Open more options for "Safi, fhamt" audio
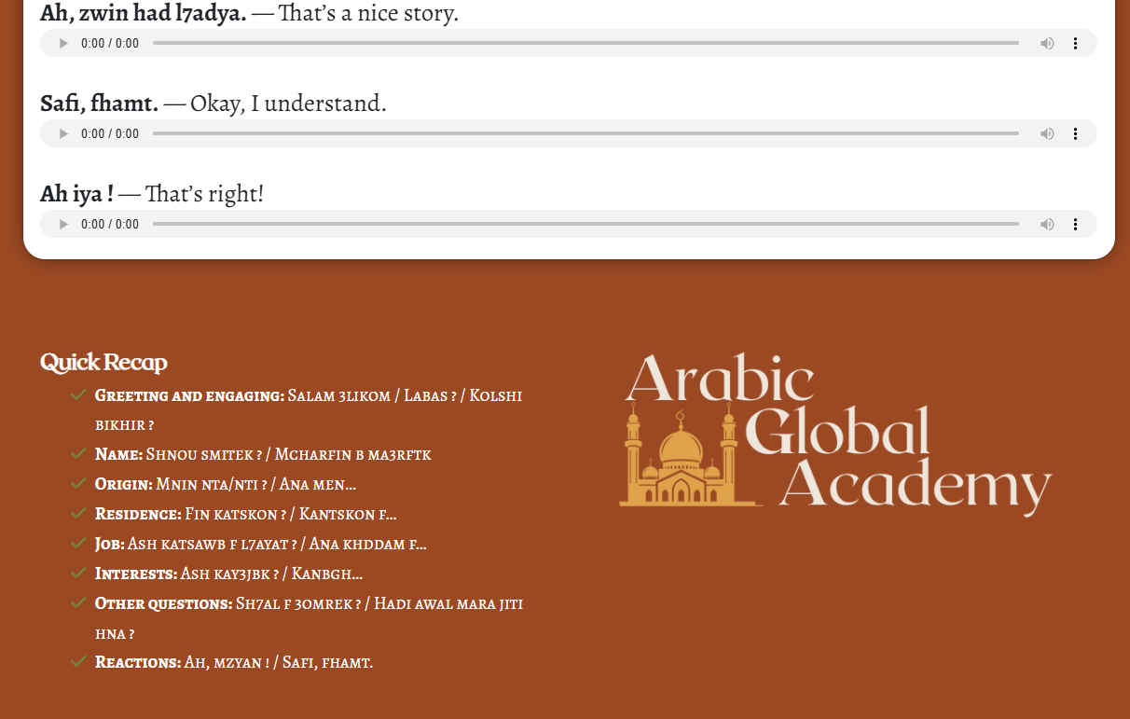 [x=1075, y=134]
